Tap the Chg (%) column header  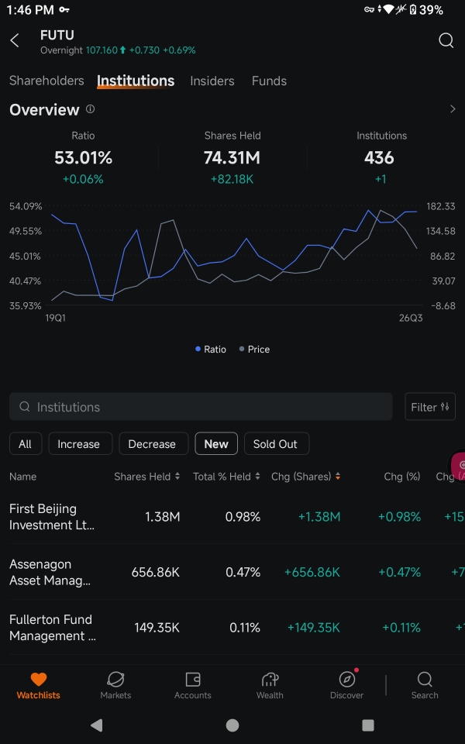402,477
